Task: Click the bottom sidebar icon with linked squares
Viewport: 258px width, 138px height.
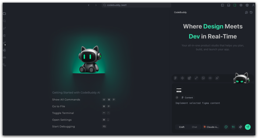Action: [x=5, y=65]
